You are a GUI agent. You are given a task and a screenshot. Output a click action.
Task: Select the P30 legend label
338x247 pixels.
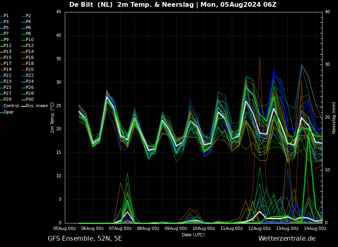click(x=30, y=100)
